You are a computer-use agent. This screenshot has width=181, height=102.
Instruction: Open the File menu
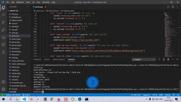click(7, 2)
